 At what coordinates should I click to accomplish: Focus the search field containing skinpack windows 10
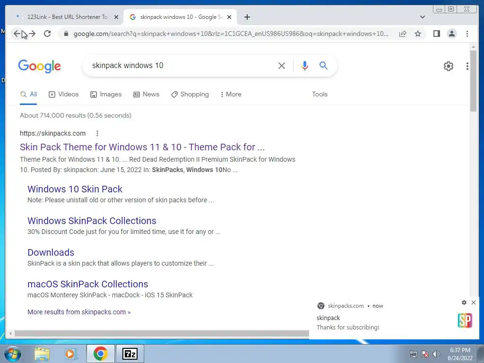click(x=182, y=65)
